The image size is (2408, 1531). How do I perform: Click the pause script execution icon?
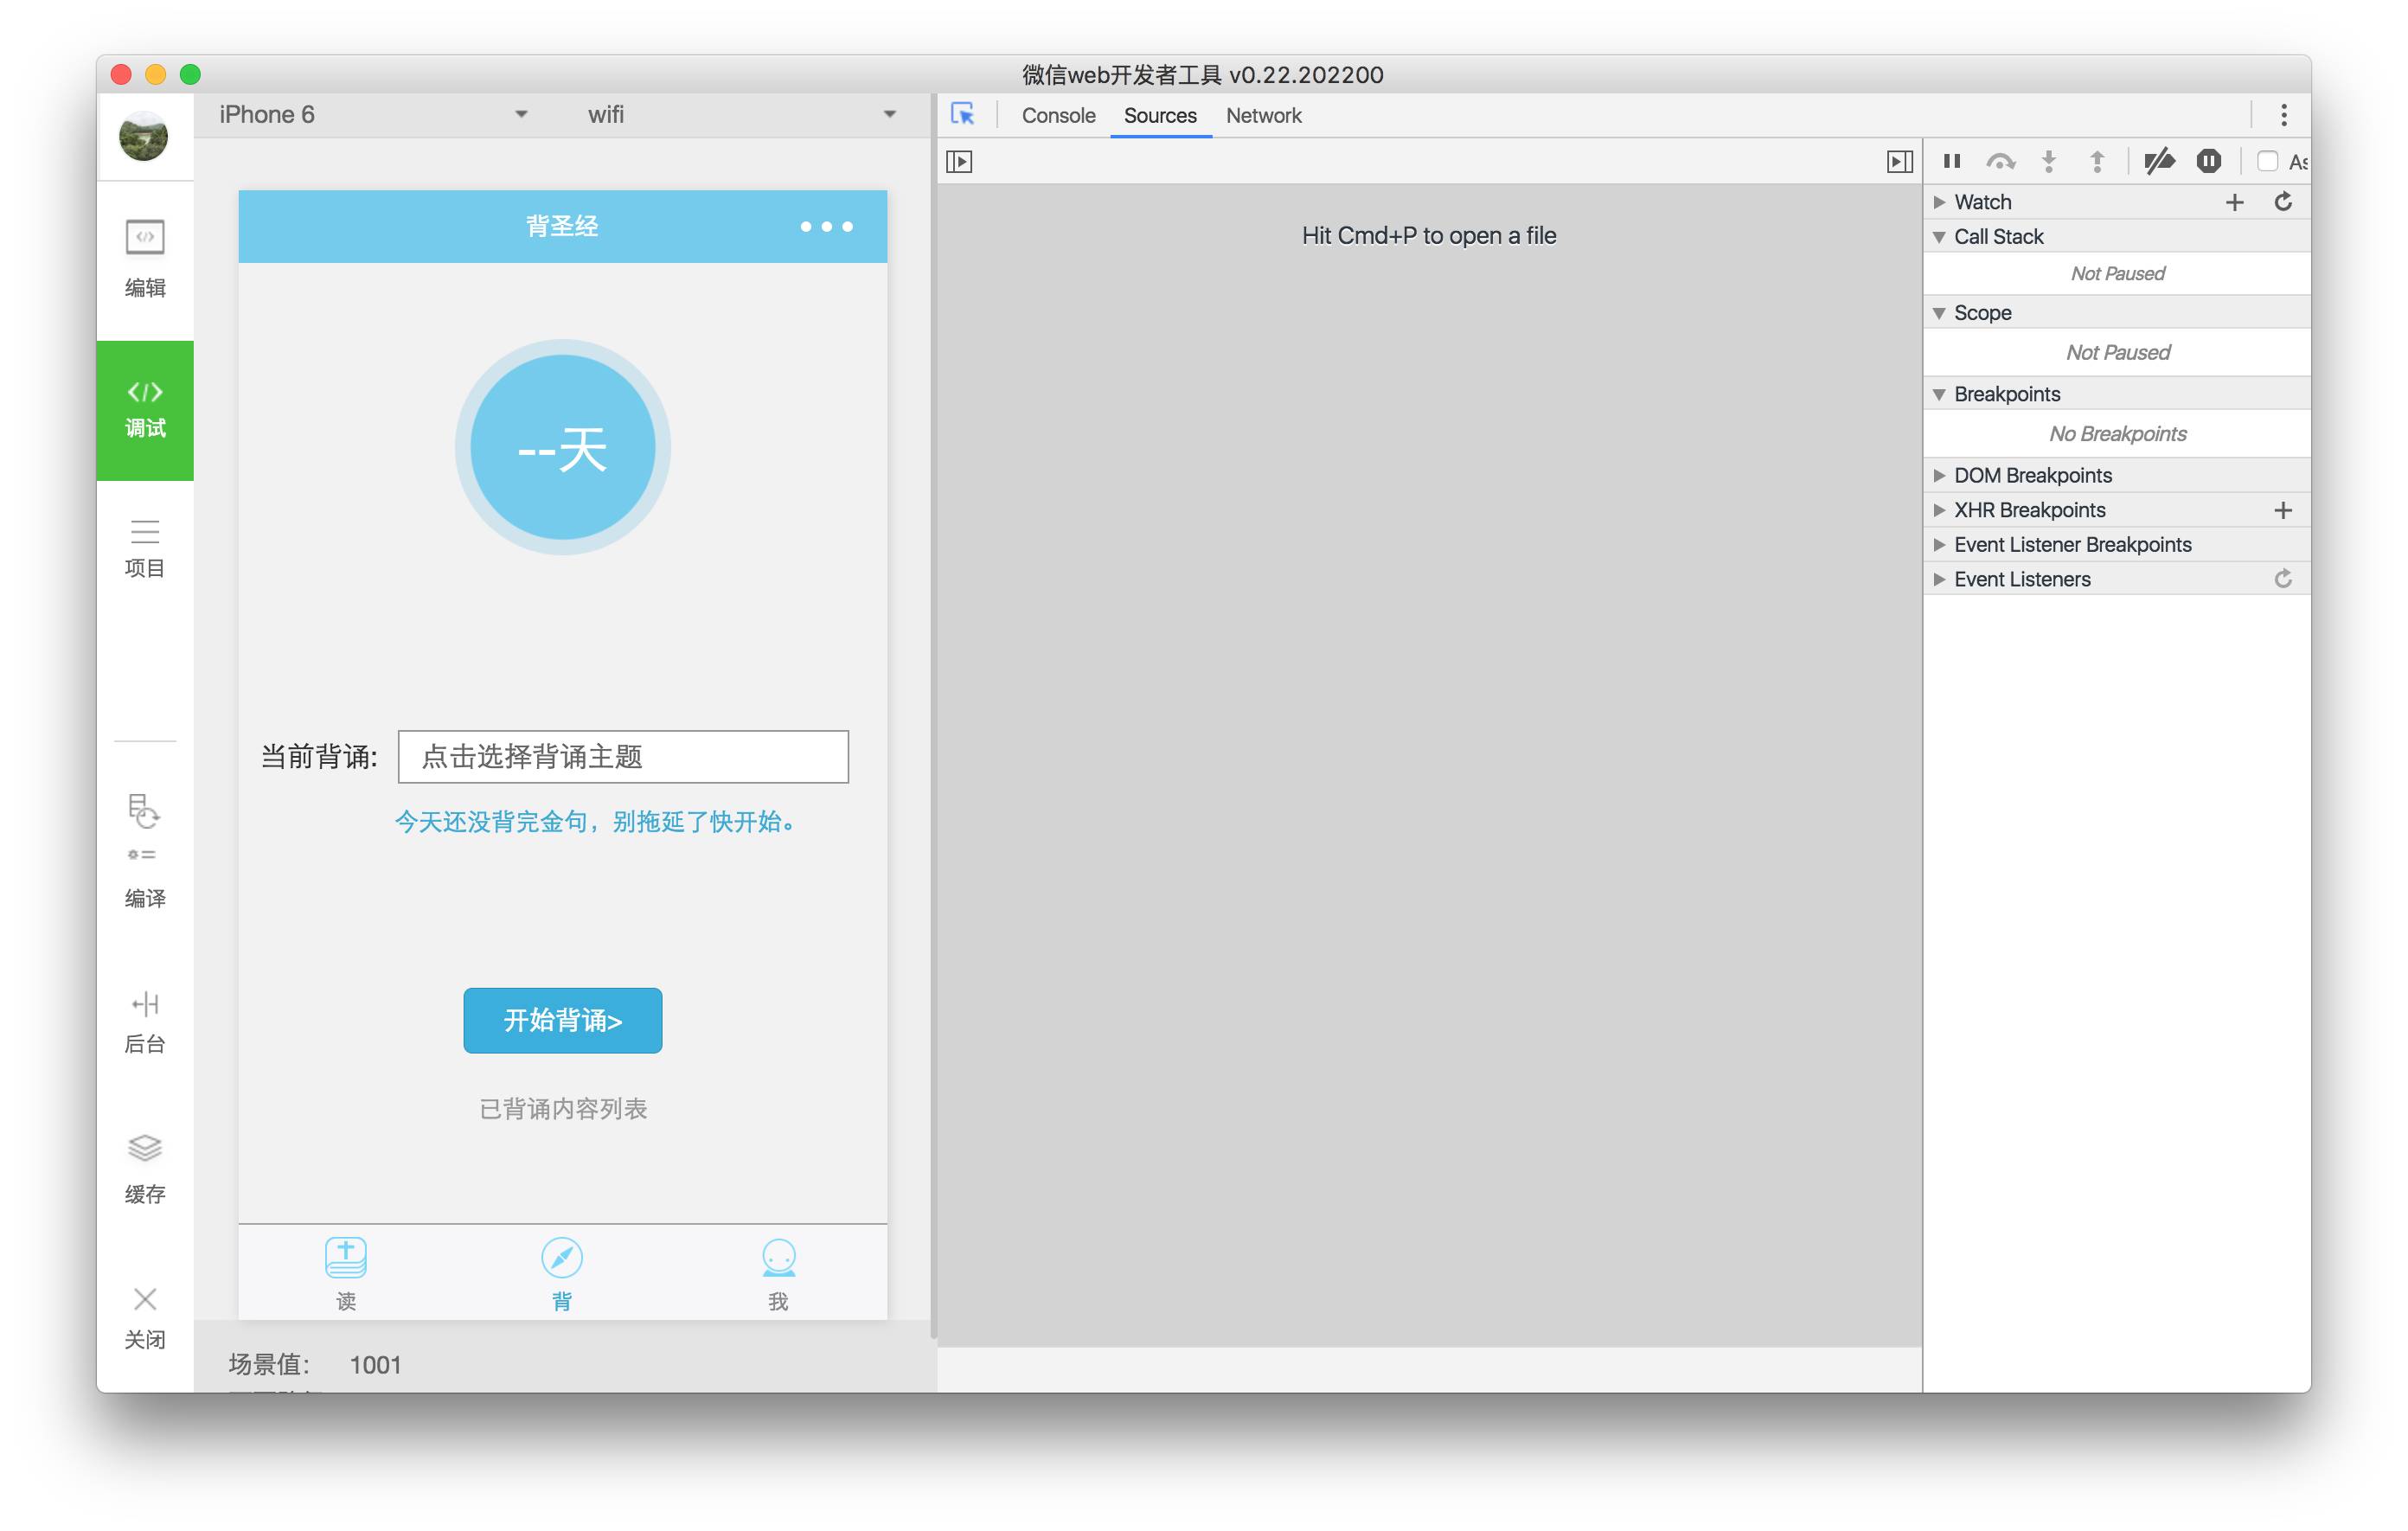point(1951,161)
